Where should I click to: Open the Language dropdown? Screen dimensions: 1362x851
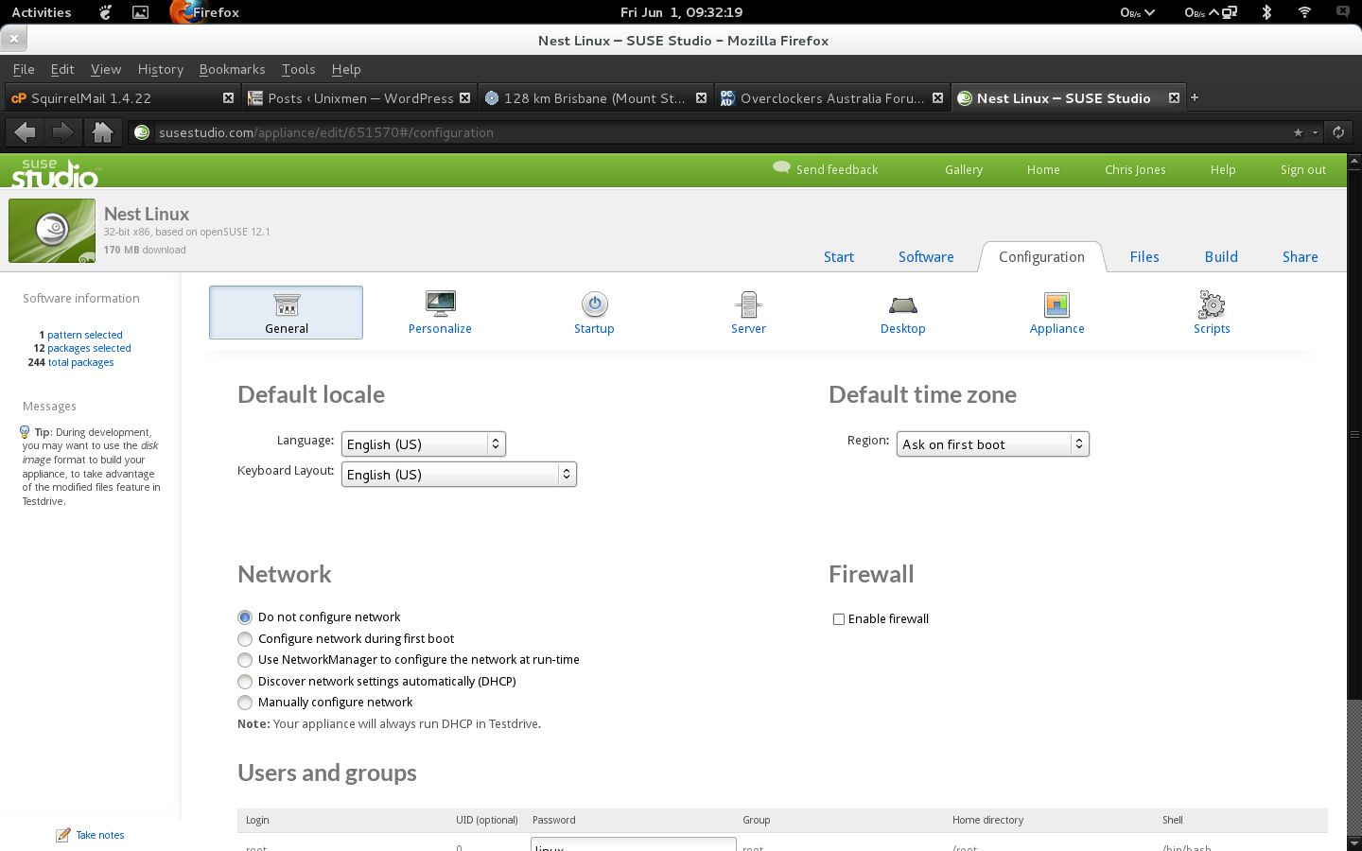424,444
